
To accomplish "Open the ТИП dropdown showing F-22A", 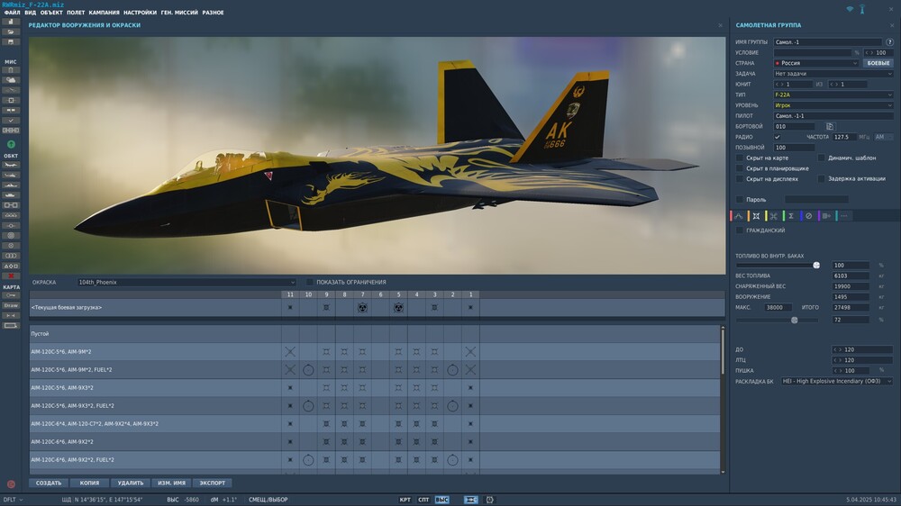I will (833, 95).
